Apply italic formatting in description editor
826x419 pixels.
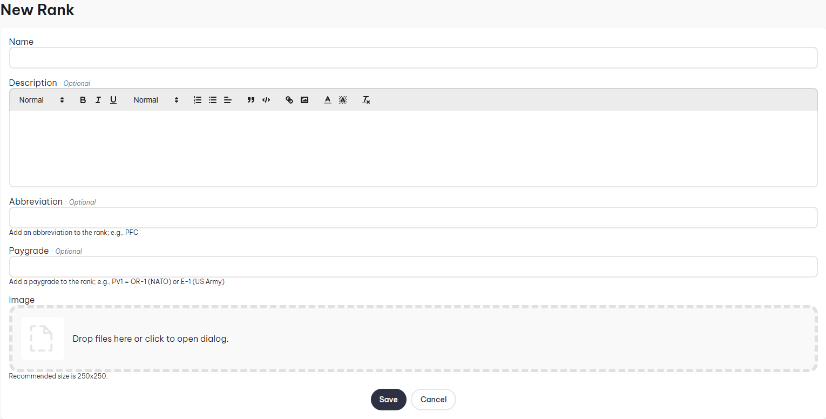click(98, 100)
